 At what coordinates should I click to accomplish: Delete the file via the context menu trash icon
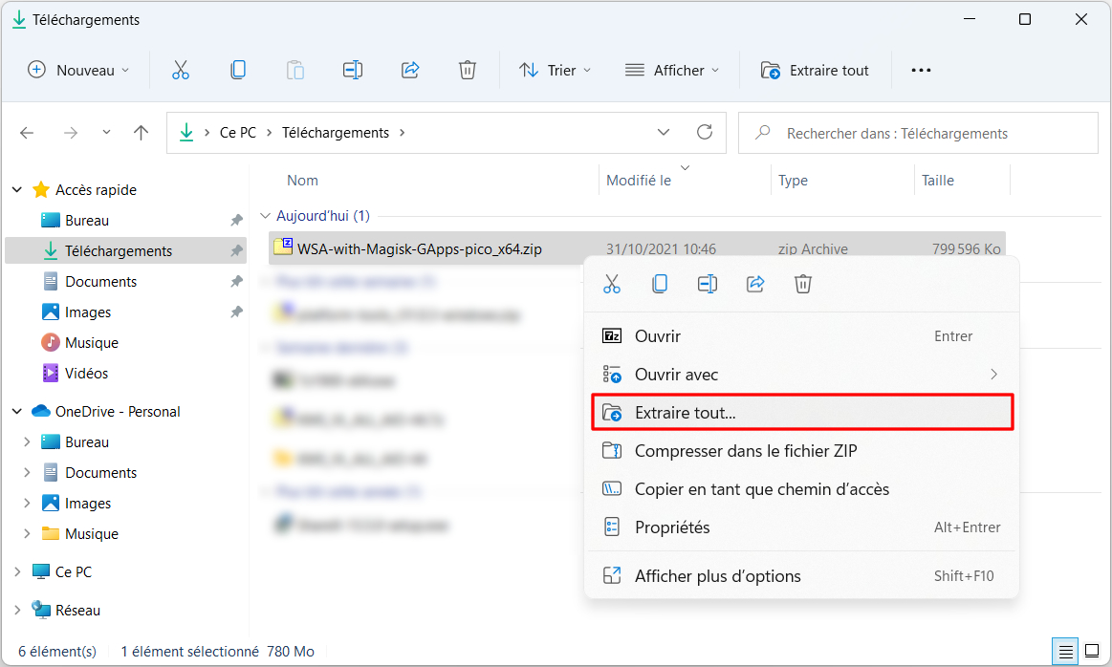click(803, 284)
